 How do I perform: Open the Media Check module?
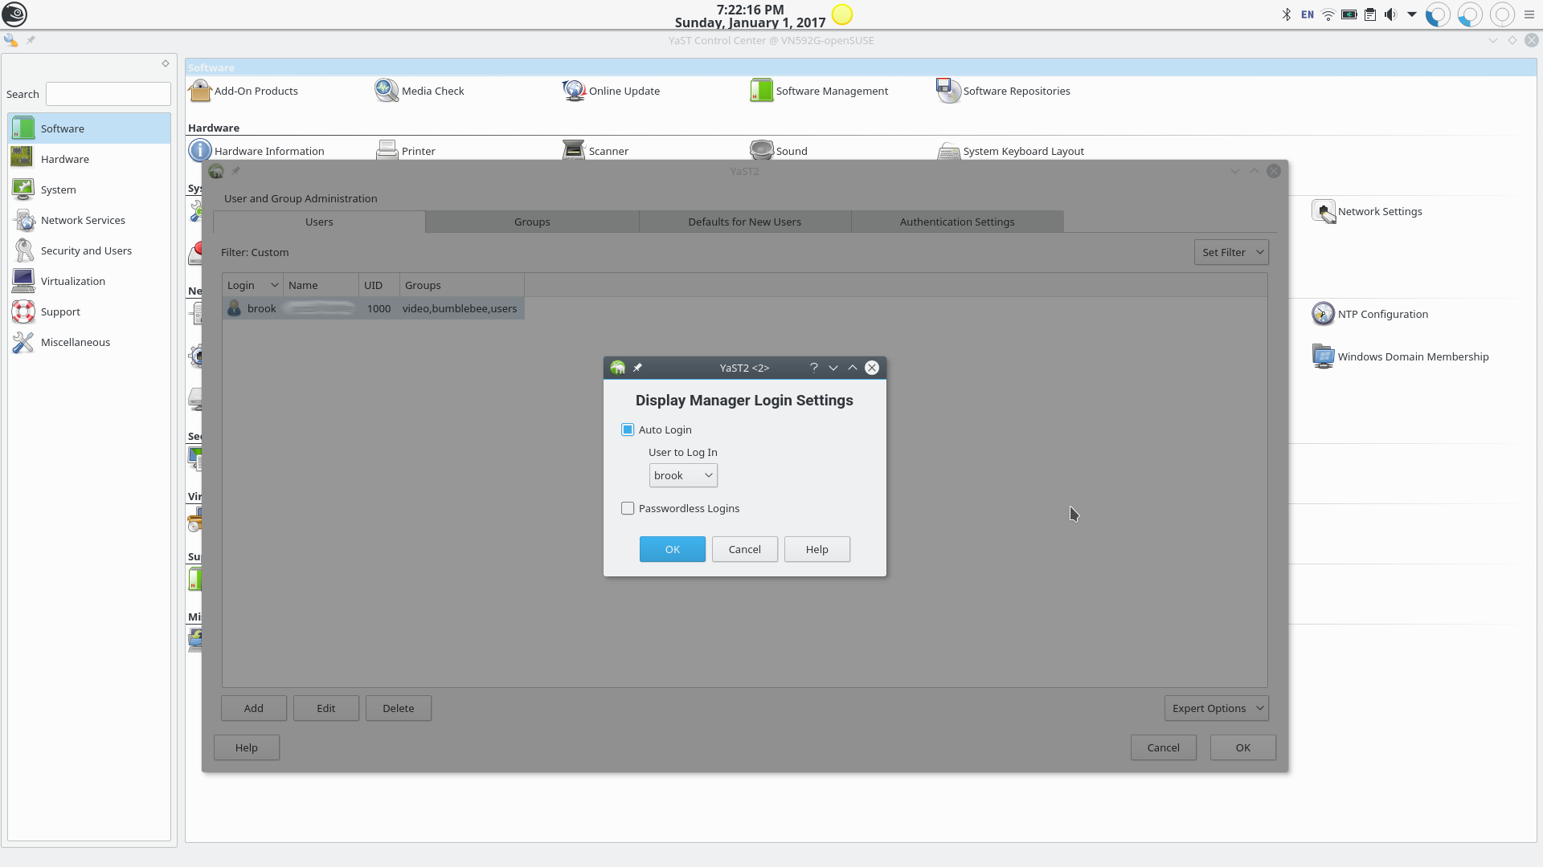pos(420,91)
